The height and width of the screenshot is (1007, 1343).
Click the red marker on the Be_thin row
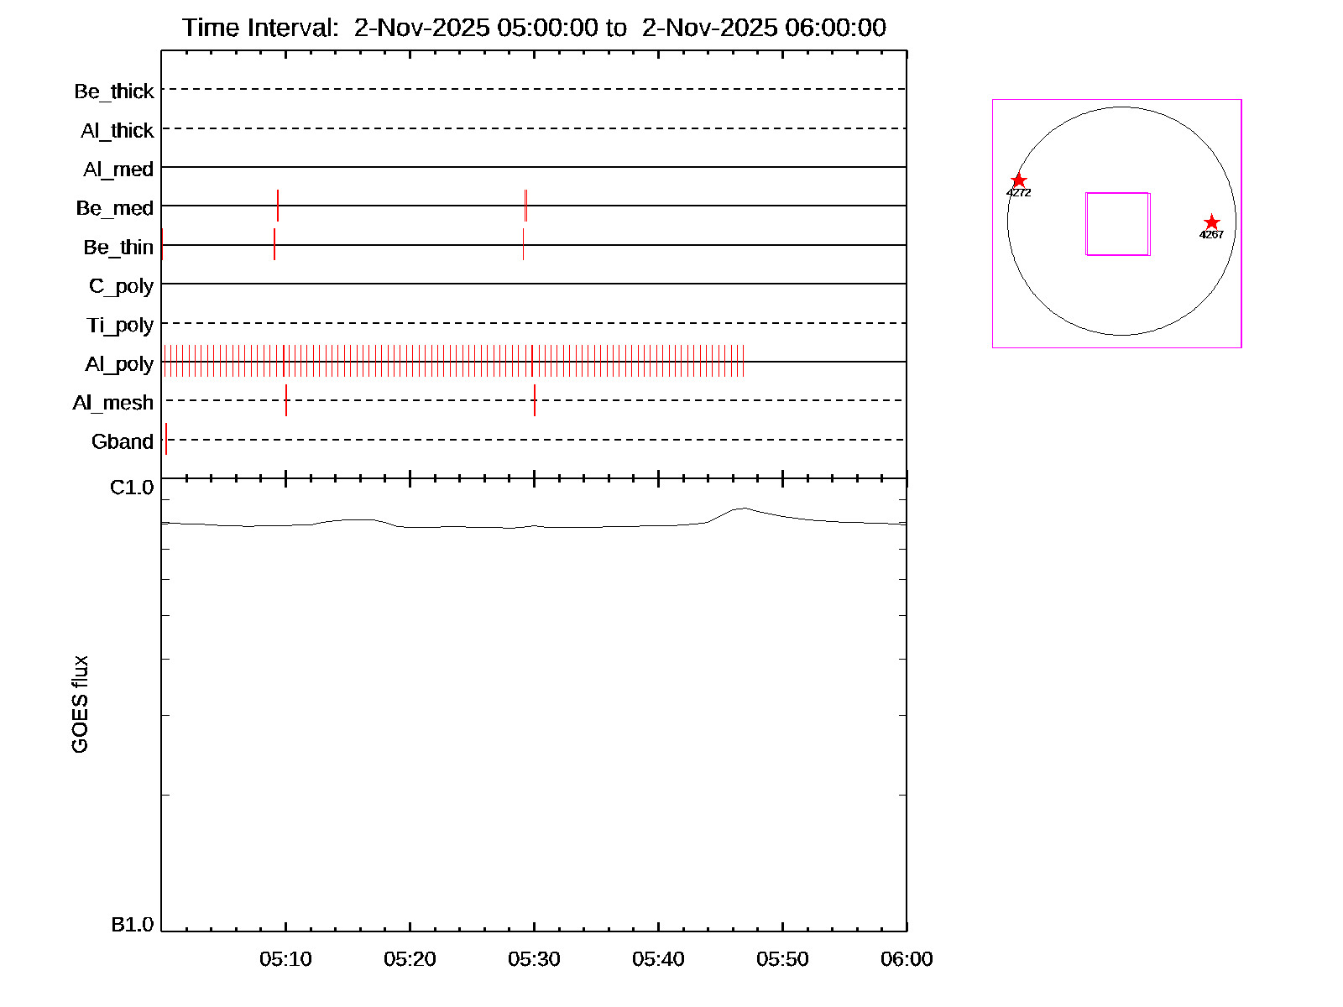coord(274,244)
